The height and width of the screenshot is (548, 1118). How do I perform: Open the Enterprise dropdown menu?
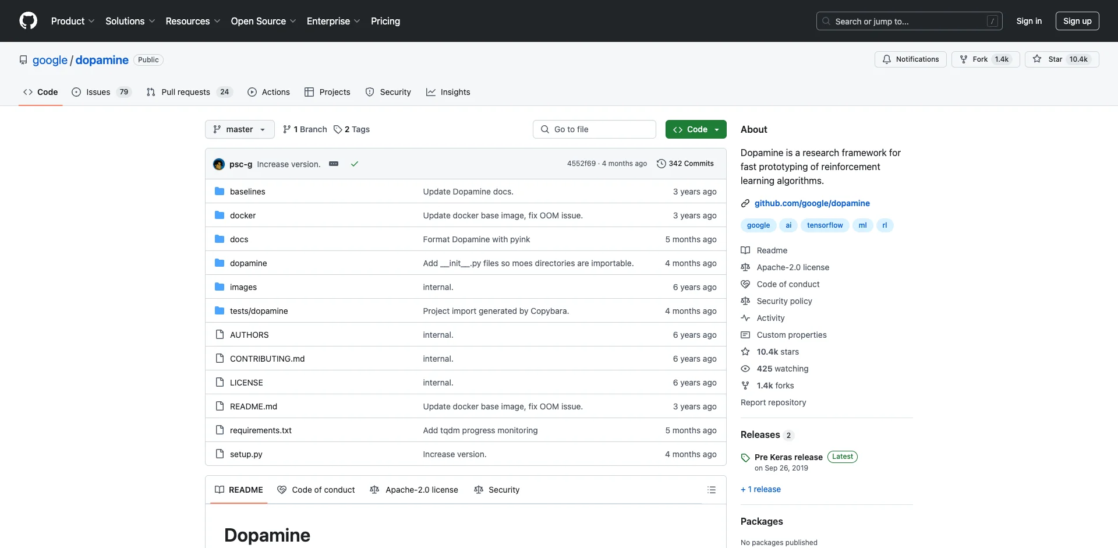pyautogui.click(x=333, y=21)
